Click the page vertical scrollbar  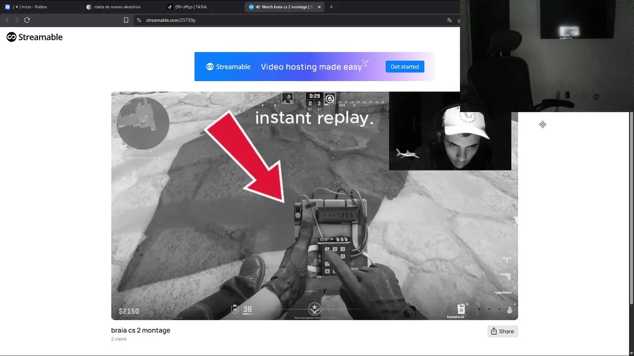pos(631,208)
